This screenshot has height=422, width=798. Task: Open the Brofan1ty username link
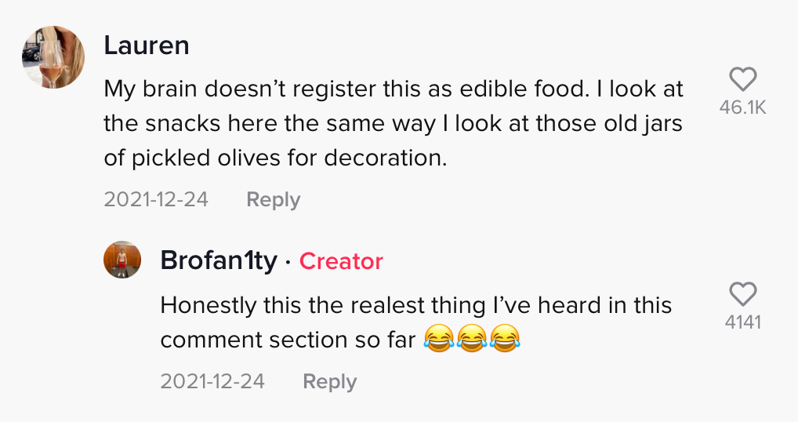(x=219, y=260)
